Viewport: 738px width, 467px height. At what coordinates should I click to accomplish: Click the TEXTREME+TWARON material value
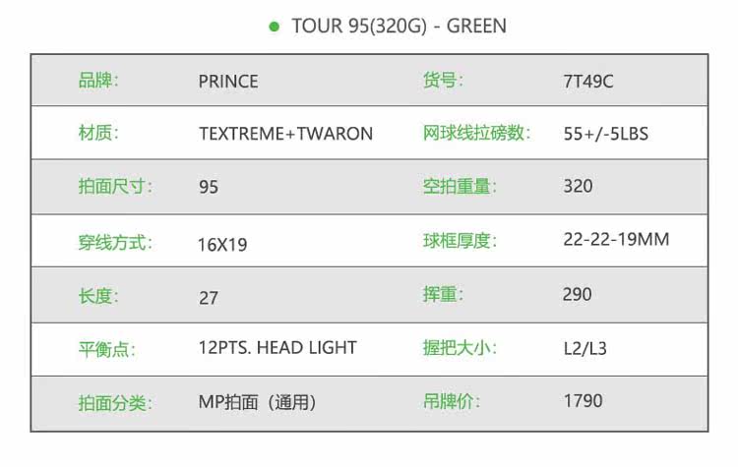click(285, 134)
